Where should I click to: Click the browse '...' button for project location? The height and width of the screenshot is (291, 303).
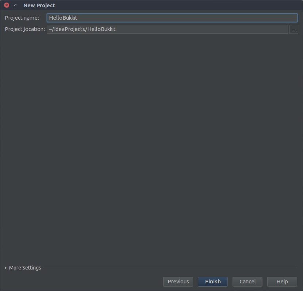[x=294, y=29]
